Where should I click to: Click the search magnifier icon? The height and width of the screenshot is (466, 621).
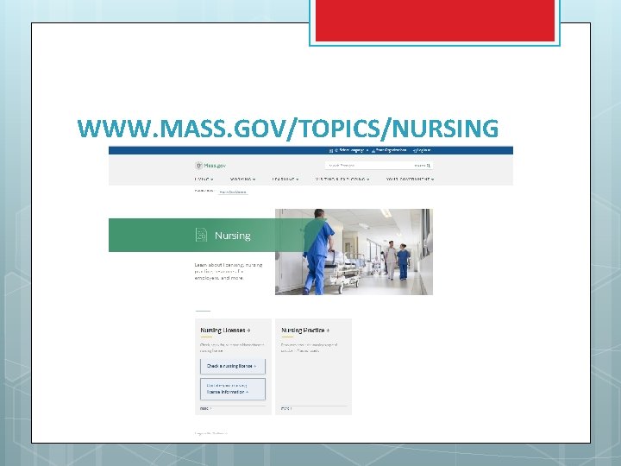[428, 166]
